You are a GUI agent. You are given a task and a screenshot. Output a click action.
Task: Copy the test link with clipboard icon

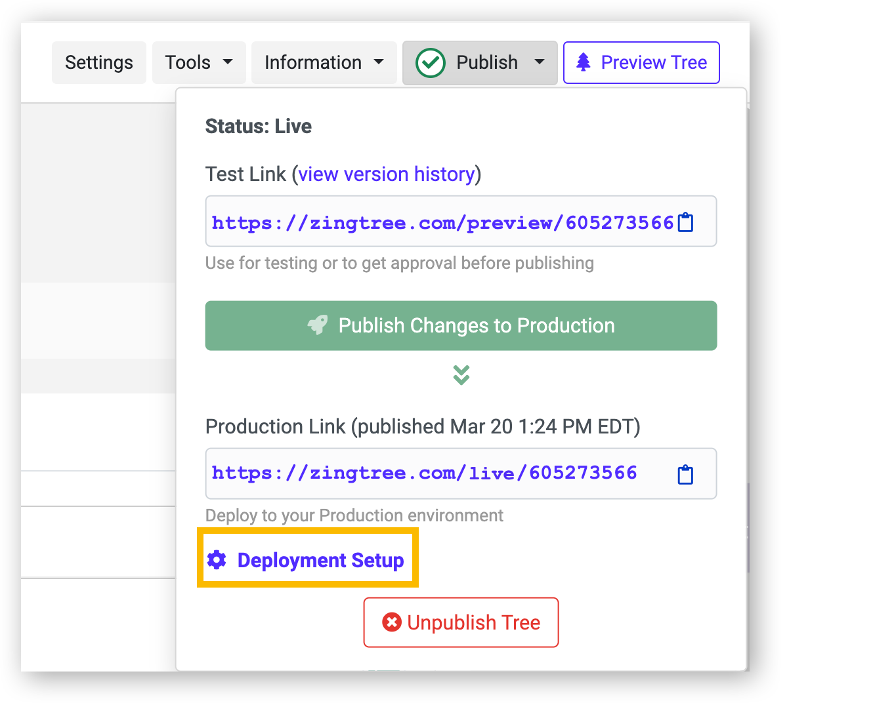click(685, 222)
